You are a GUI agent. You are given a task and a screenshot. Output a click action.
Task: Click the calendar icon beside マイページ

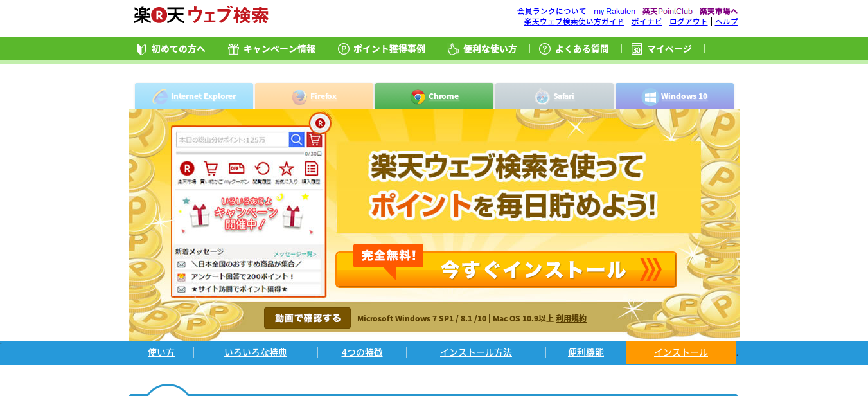coord(637,49)
